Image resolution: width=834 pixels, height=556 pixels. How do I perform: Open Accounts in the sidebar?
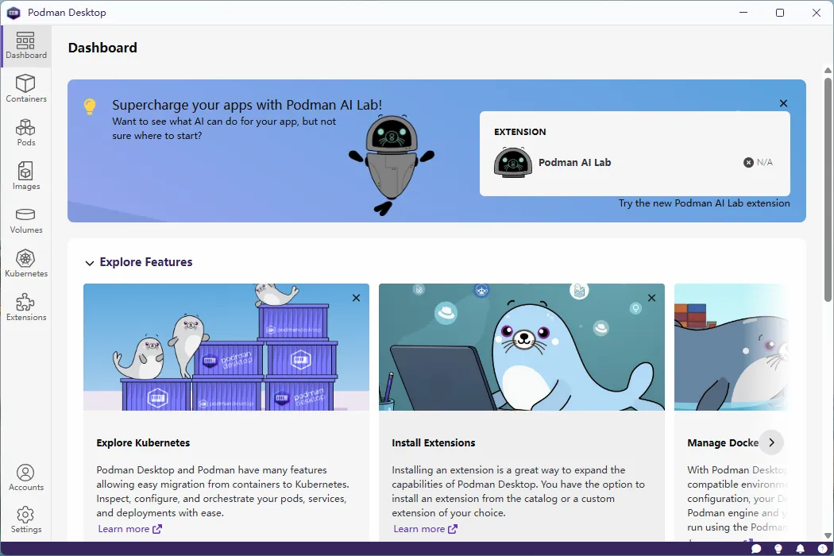coord(26,477)
